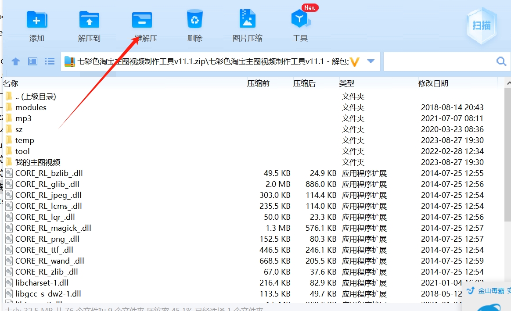Click the modules folder icon
511x311 pixels.
(x=9, y=107)
